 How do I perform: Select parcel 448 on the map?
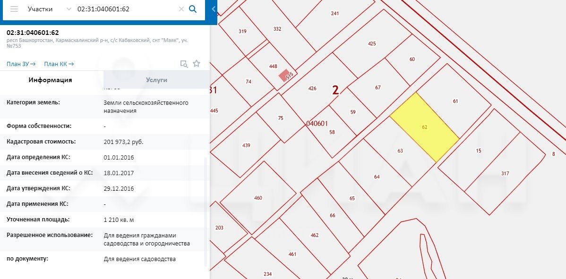(273, 66)
